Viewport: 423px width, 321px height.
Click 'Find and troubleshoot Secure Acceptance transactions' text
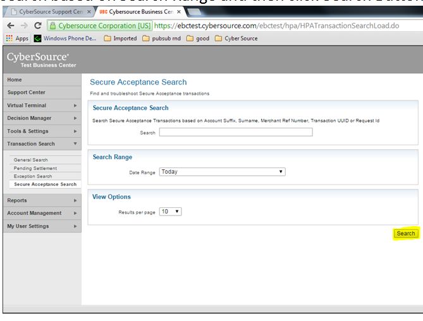click(149, 94)
